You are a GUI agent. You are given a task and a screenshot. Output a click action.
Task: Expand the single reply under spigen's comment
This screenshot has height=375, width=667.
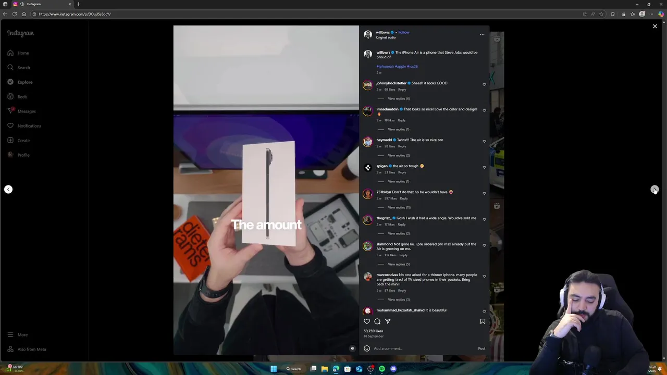(399, 182)
